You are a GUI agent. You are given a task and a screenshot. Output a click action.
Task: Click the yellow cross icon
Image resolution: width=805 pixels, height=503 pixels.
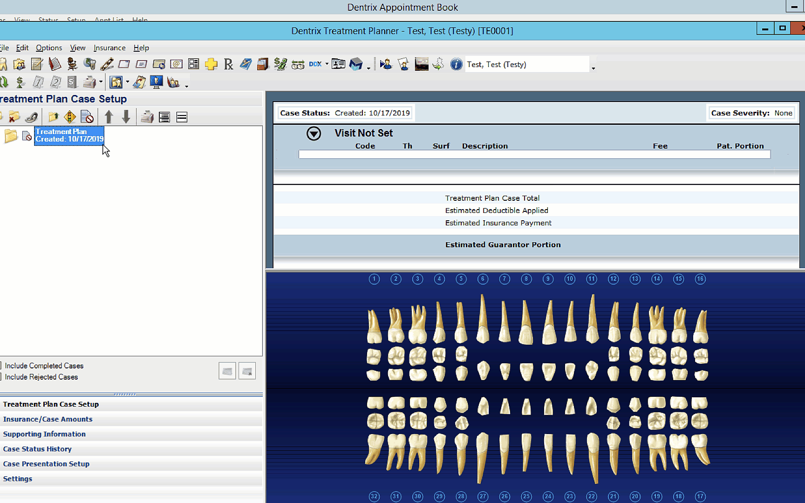pos(211,64)
